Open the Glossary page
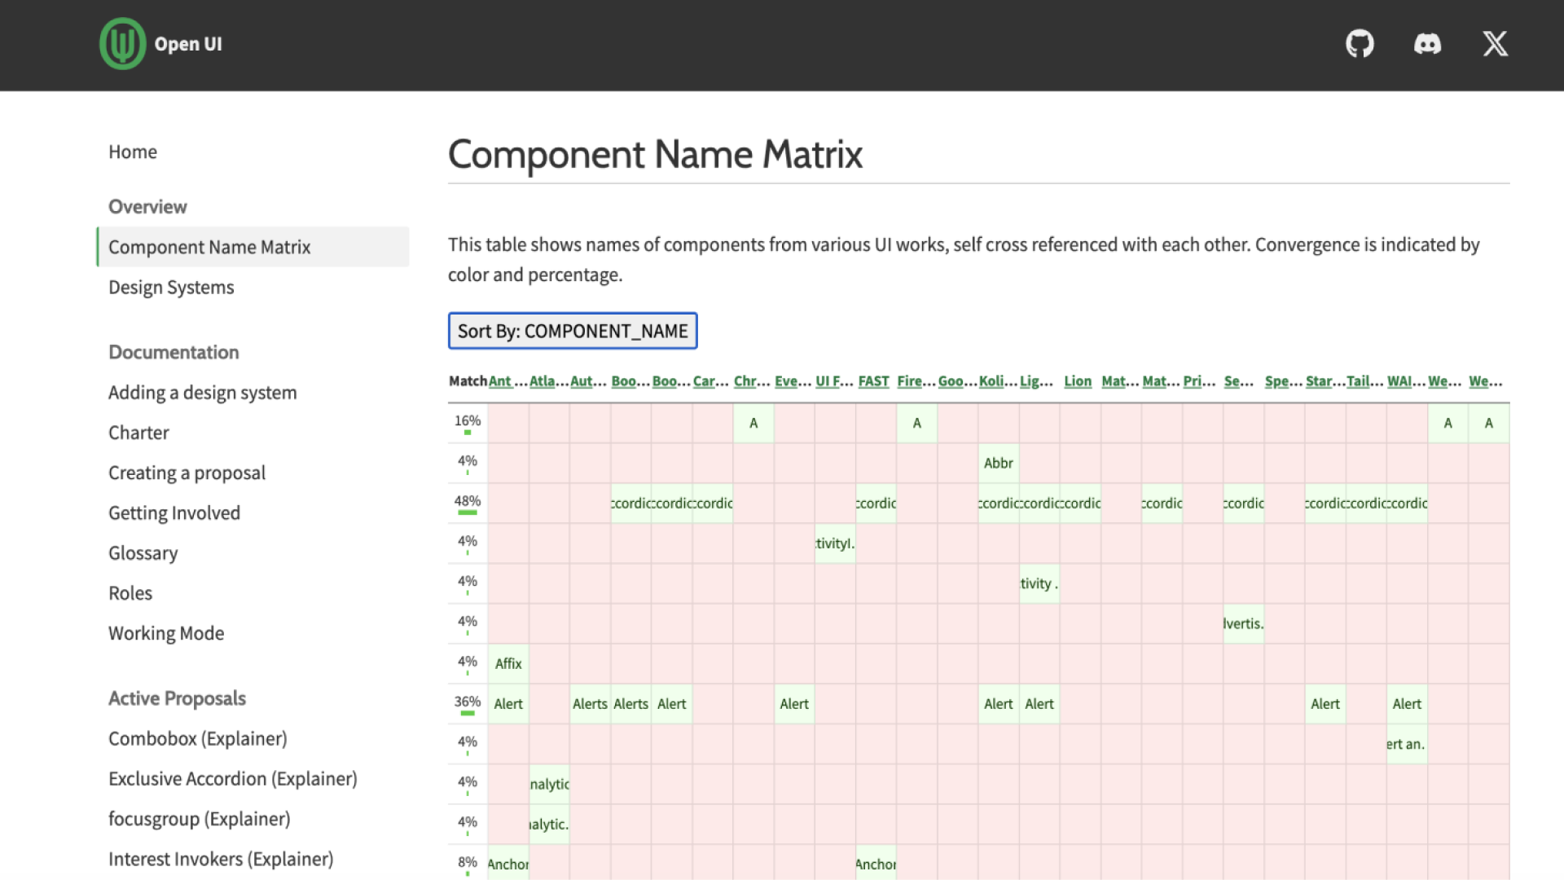Screen dimensions: 1564x880 143,553
